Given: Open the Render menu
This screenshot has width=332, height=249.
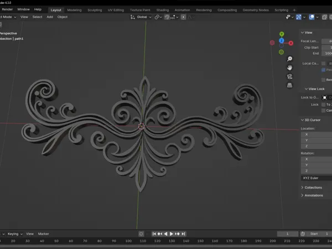Looking at the screenshot, I should 7,9.
